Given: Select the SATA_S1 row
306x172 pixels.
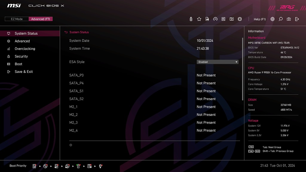Looking at the screenshot, I should [154, 91].
